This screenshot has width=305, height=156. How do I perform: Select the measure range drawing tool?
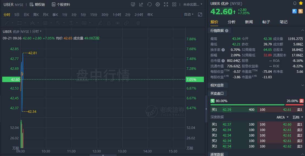(x=71, y=23)
